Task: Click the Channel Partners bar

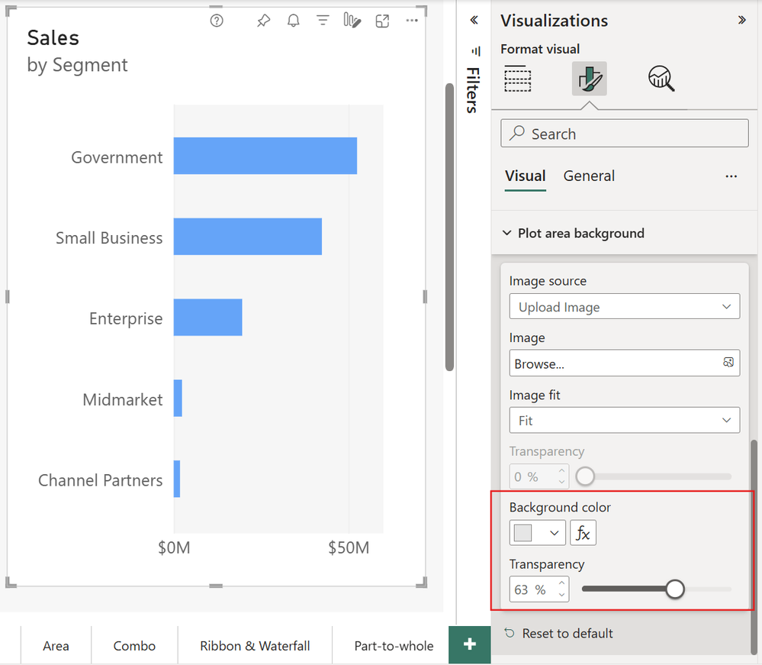Action: pos(177,479)
